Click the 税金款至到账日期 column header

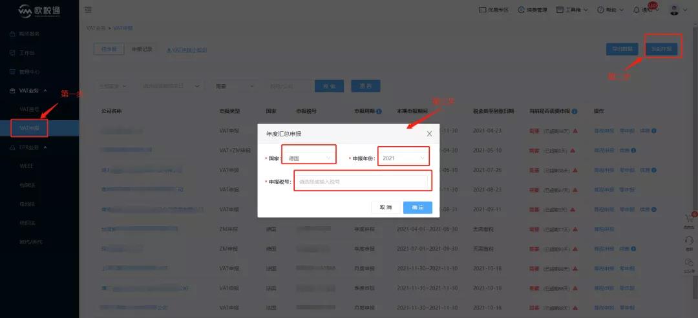tap(493, 111)
